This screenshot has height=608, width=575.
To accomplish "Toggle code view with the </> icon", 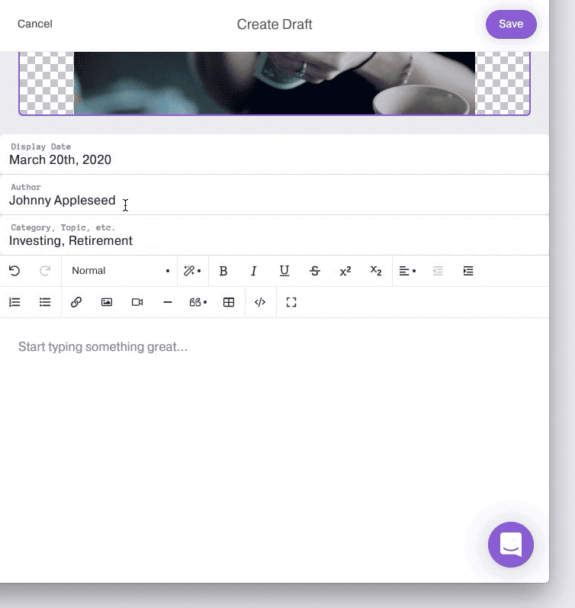I will tap(260, 302).
